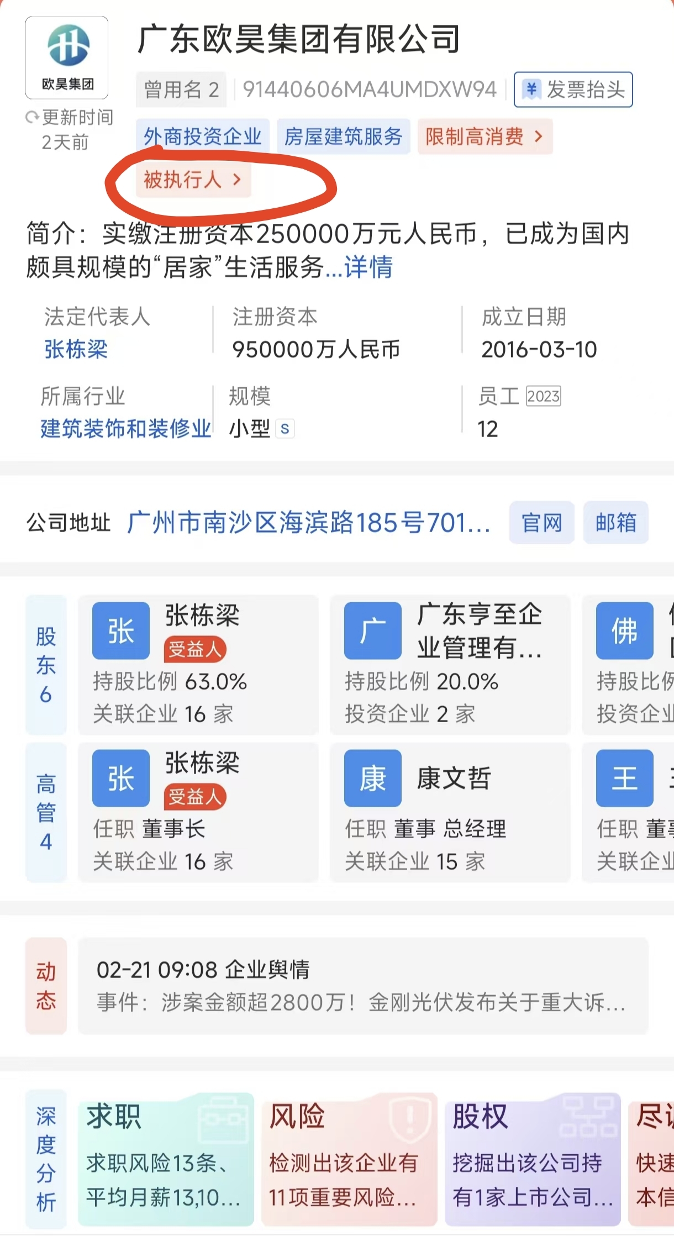Open the 邮箱 email button
The width and height of the screenshot is (674, 1236).
point(615,523)
